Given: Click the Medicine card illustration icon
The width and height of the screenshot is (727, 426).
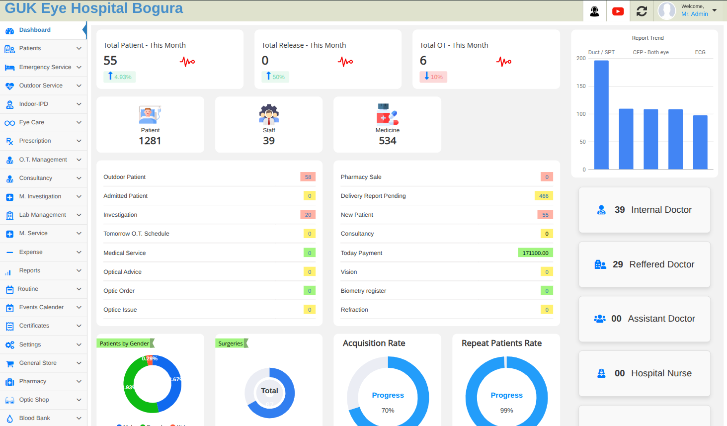Looking at the screenshot, I should tap(388, 114).
